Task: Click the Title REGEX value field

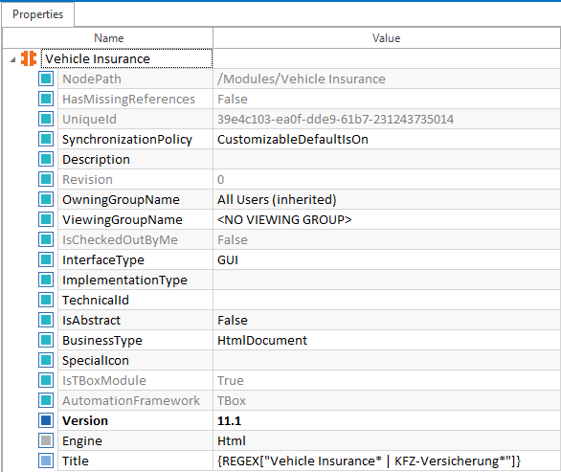Action: (387, 461)
